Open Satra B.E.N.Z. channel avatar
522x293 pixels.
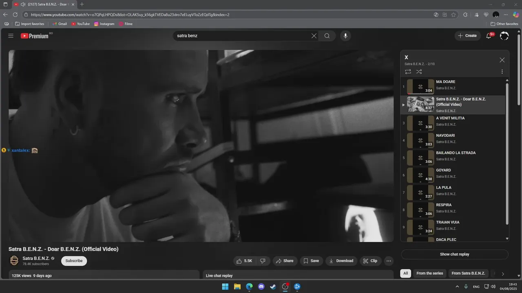coord(14,260)
